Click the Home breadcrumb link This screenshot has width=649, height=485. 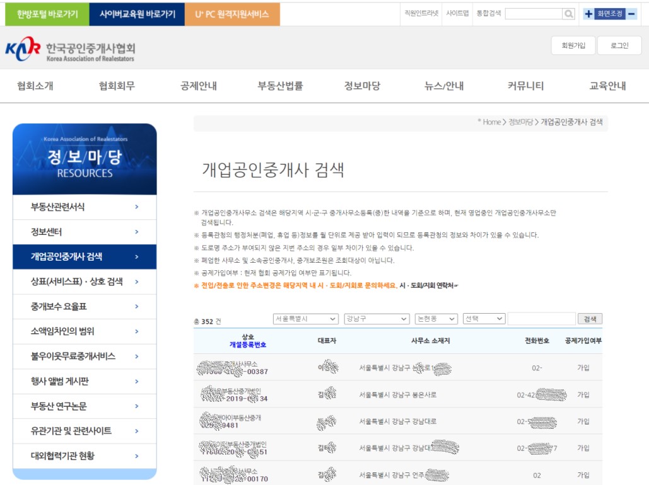pyautogui.click(x=491, y=122)
